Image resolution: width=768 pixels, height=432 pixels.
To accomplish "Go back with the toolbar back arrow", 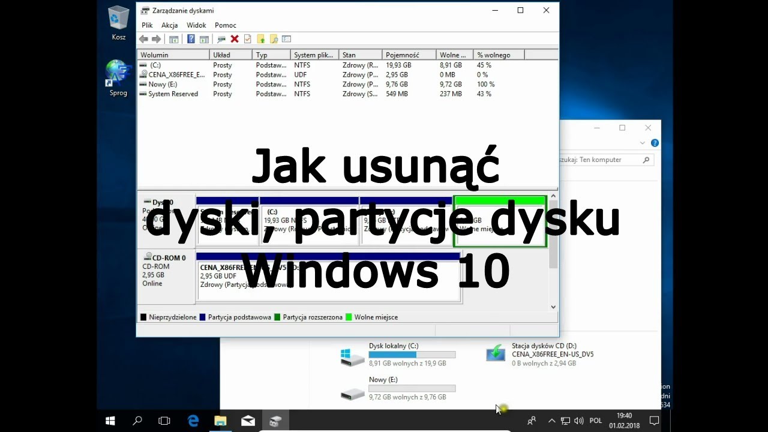I will point(143,39).
